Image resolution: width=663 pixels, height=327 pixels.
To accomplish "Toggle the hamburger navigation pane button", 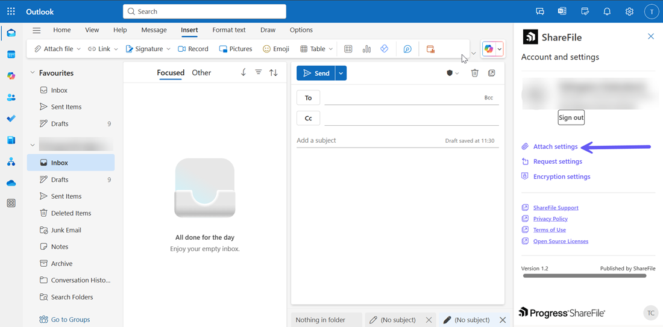I will coord(37,30).
